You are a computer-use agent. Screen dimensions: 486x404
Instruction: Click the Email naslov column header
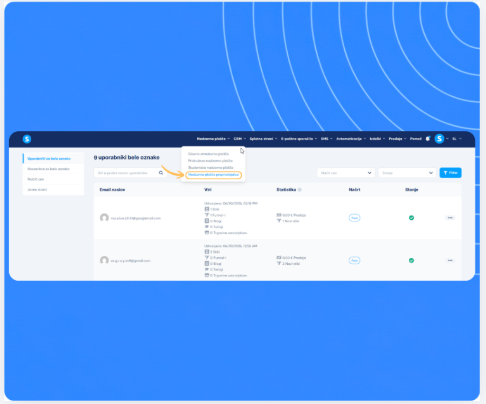112,190
